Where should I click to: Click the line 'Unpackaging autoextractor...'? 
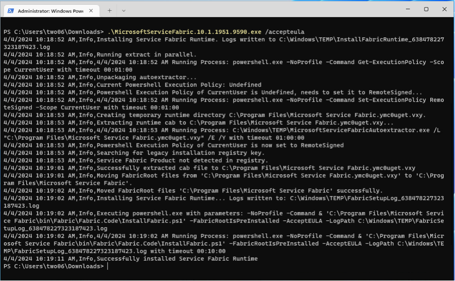pos(100,77)
